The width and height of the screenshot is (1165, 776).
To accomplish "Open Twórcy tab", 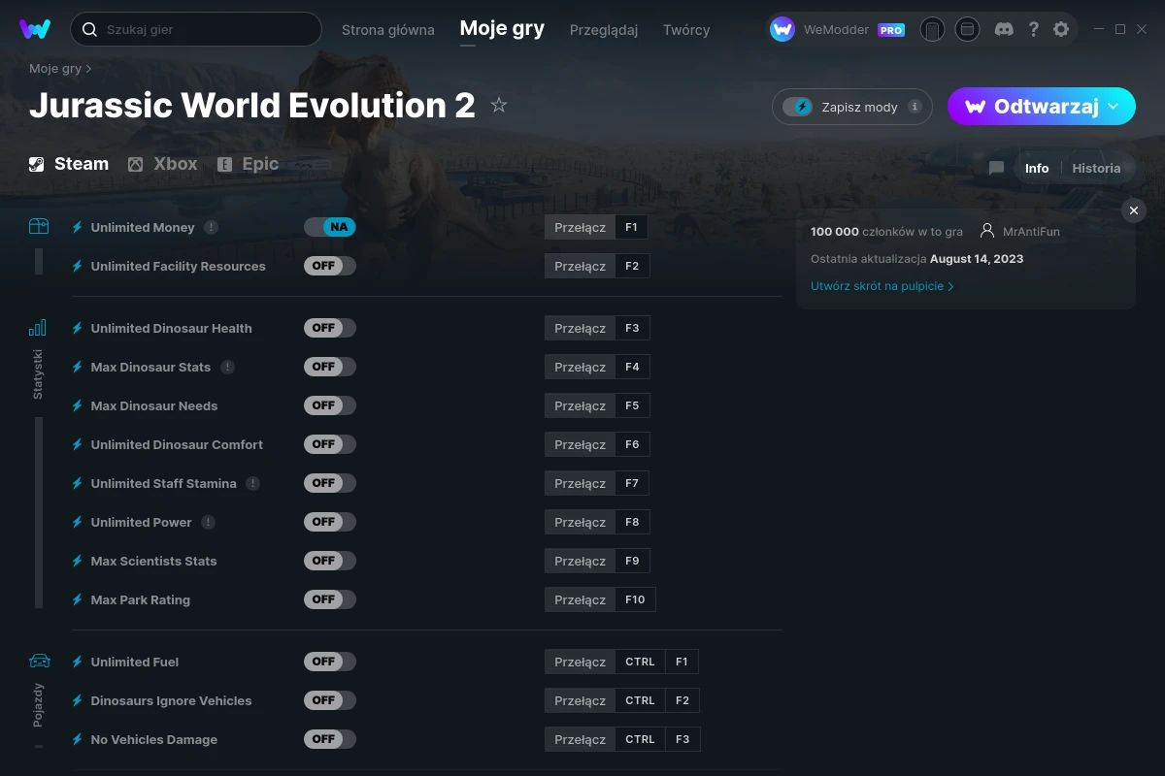I will point(686,30).
